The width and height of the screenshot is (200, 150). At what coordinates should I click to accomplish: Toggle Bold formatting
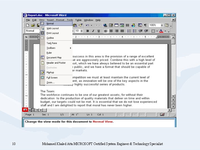click(87, 31)
